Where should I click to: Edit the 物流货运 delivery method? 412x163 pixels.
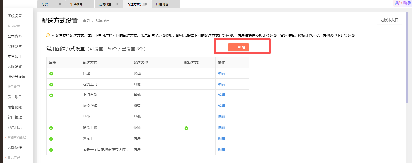(222, 106)
